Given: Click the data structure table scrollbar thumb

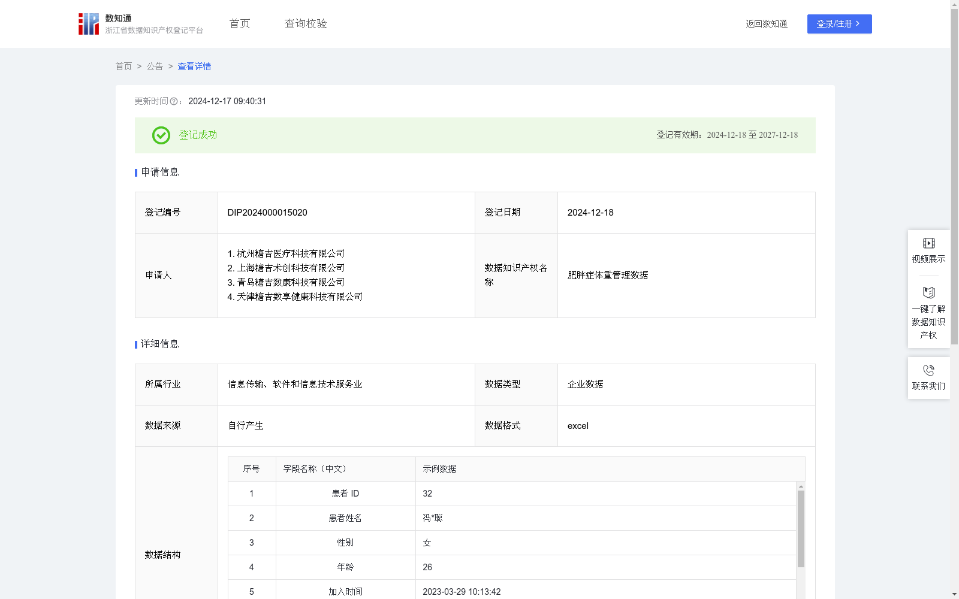Looking at the screenshot, I should [x=801, y=529].
